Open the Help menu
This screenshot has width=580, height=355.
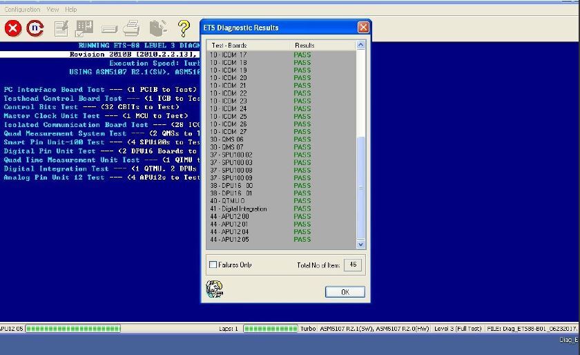[x=71, y=10]
